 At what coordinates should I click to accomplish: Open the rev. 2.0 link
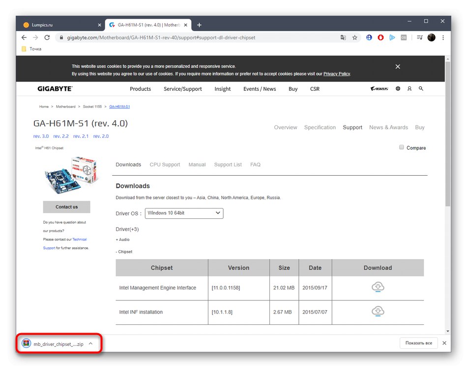pyautogui.click(x=101, y=136)
